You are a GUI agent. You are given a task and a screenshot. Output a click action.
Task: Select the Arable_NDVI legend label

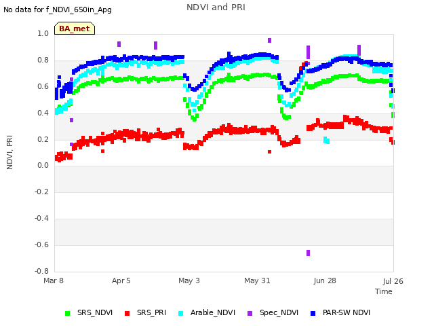(x=213, y=312)
